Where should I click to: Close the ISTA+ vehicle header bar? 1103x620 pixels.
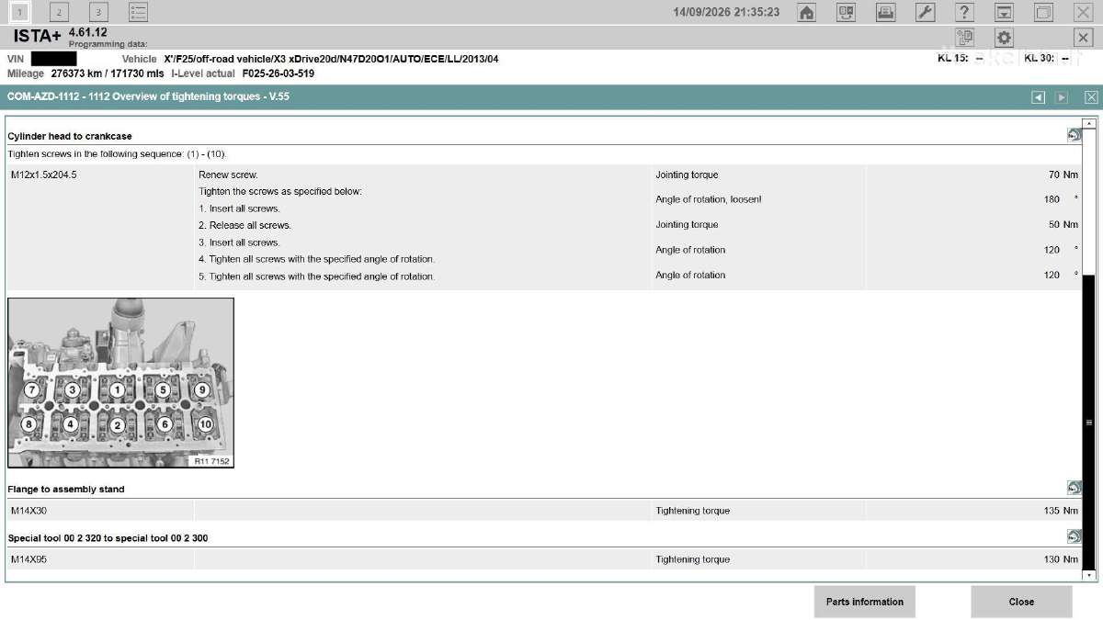(x=1083, y=37)
